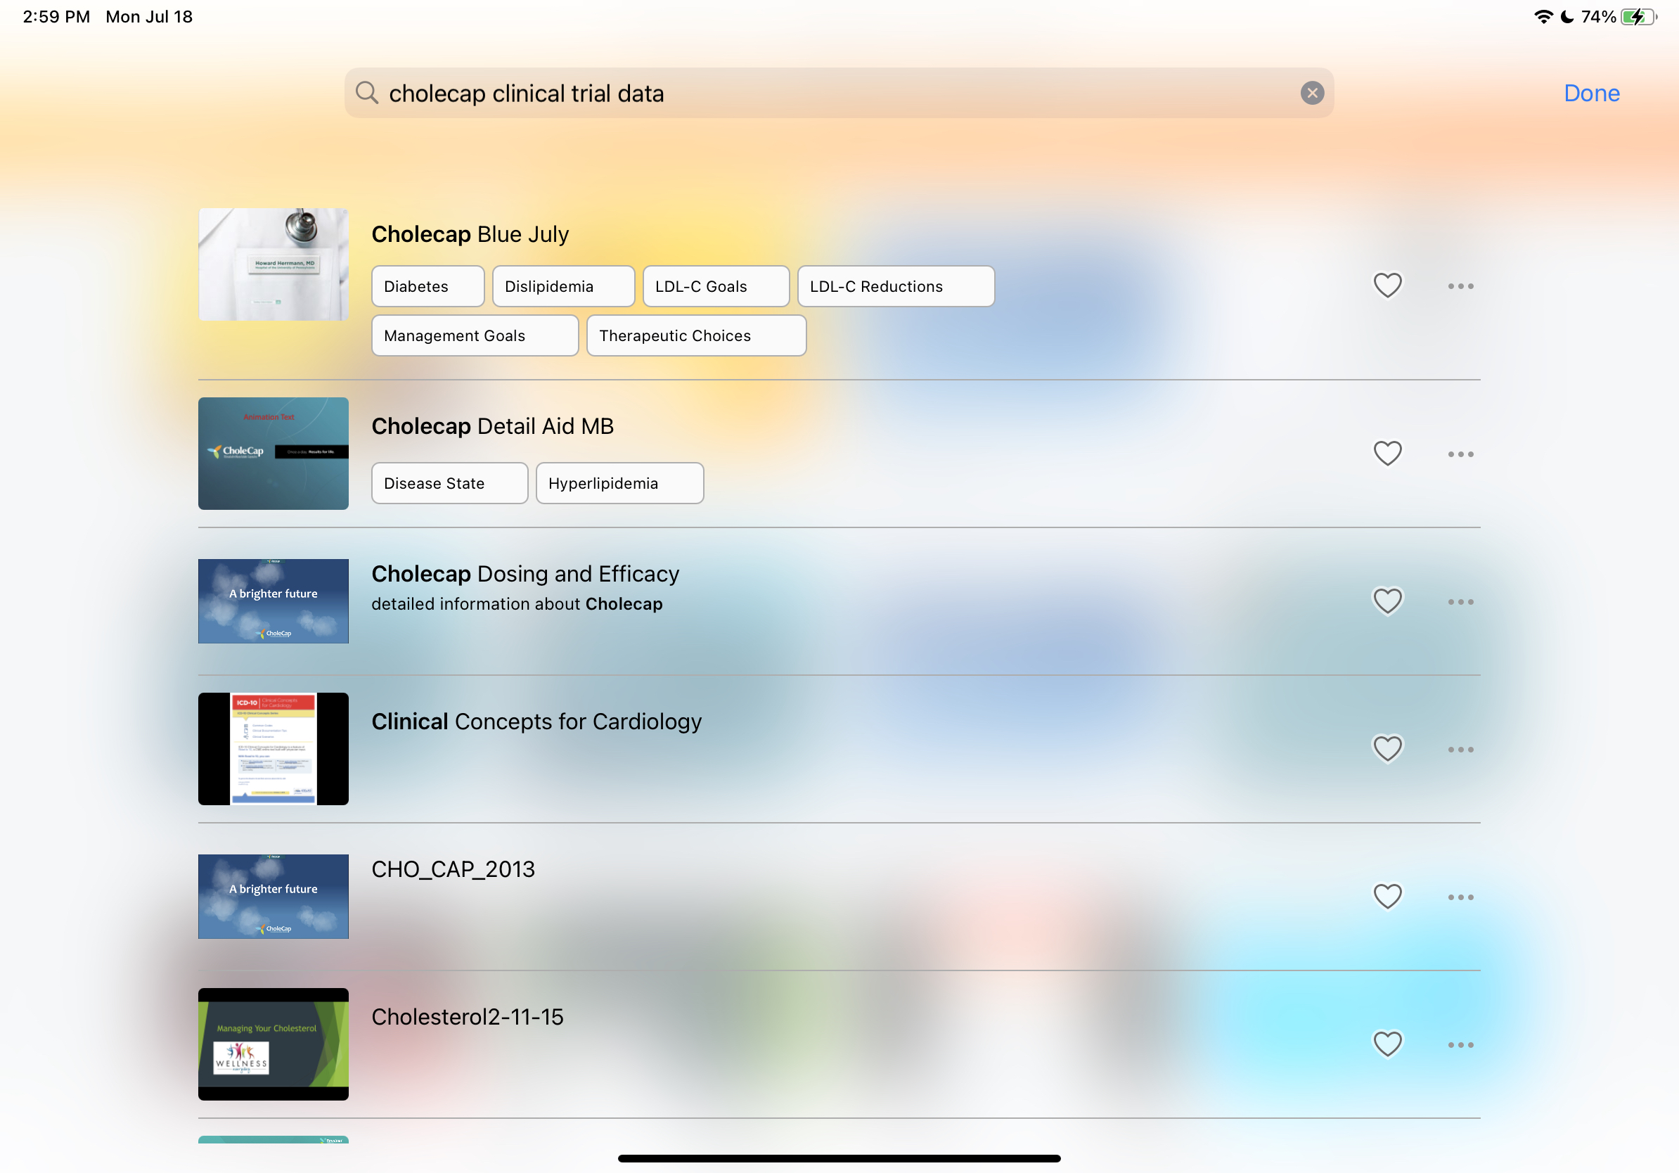Image resolution: width=1679 pixels, height=1173 pixels.
Task: Click the magnifying glass search icon
Action: 366,93
